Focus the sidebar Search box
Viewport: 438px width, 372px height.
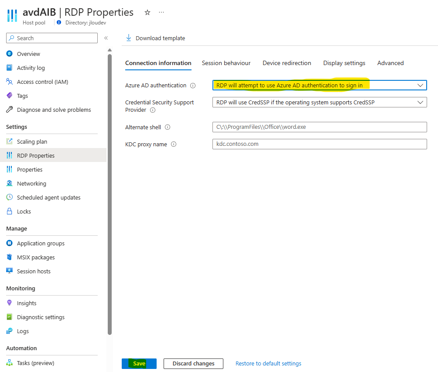click(x=52, y=38)
